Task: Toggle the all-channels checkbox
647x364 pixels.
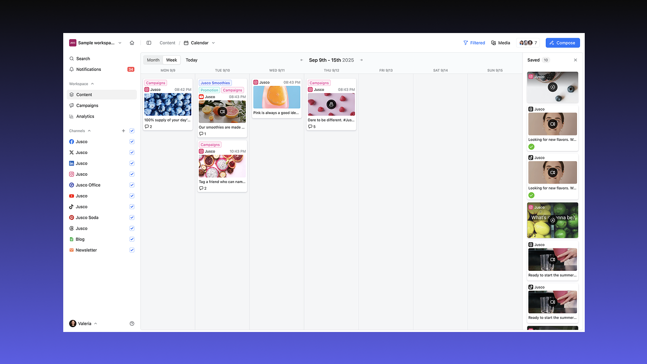Action: click(x=132, y=131)
